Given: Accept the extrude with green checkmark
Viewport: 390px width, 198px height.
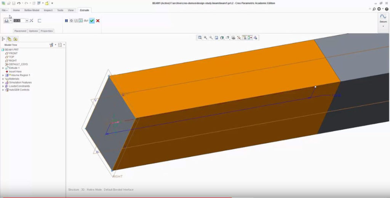Looking at the screenshot, I should tap(92, 20).
